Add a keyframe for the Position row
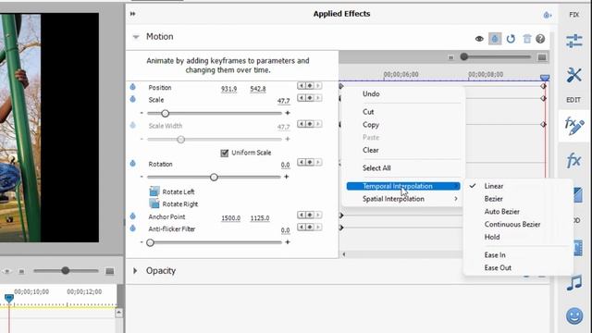The height and width of the screenshot is (333, 592). [x=310, y=86]
